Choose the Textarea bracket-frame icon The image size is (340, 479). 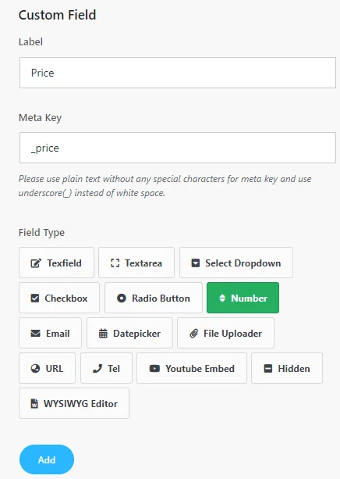click(x=115, y=263)
